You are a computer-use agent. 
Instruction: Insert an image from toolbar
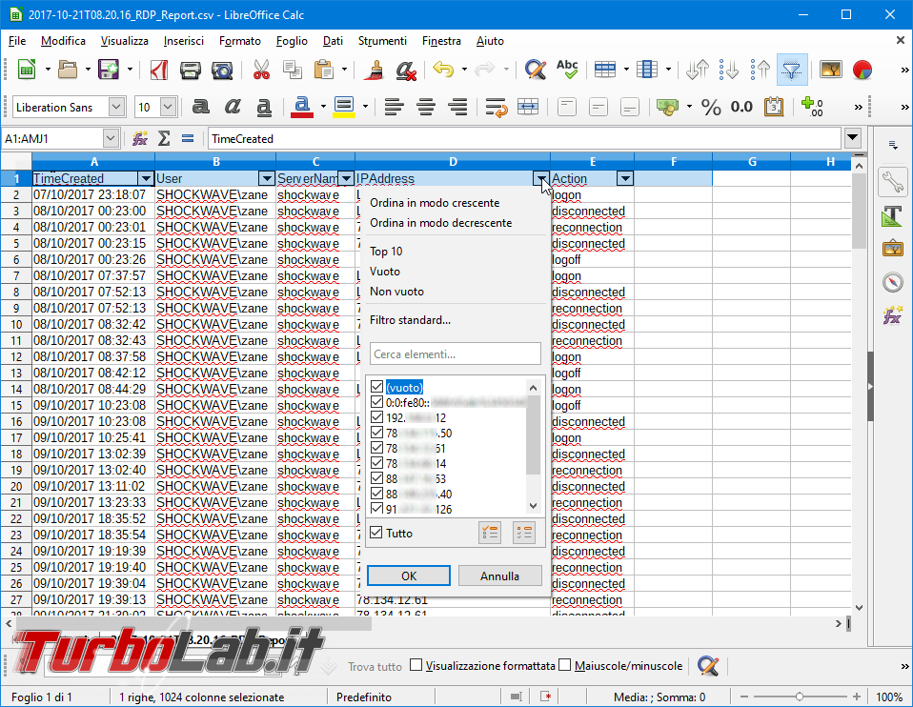[x=830, y=70]
